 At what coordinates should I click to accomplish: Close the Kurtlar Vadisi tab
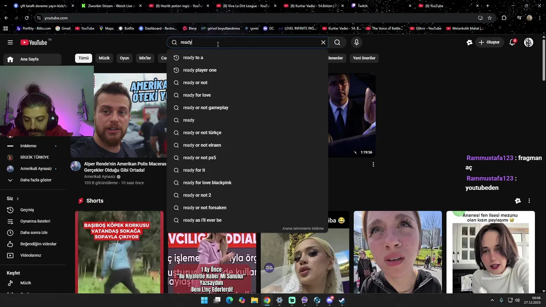[x=343, y=6]
